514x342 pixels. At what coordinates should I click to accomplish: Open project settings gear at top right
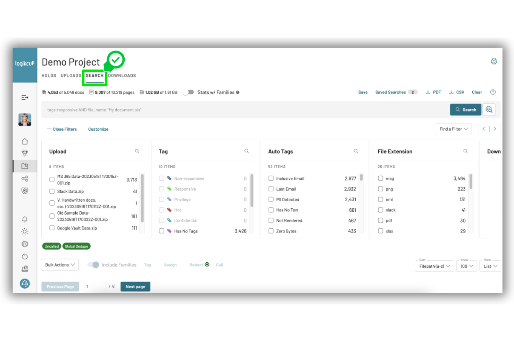[494, 61]
